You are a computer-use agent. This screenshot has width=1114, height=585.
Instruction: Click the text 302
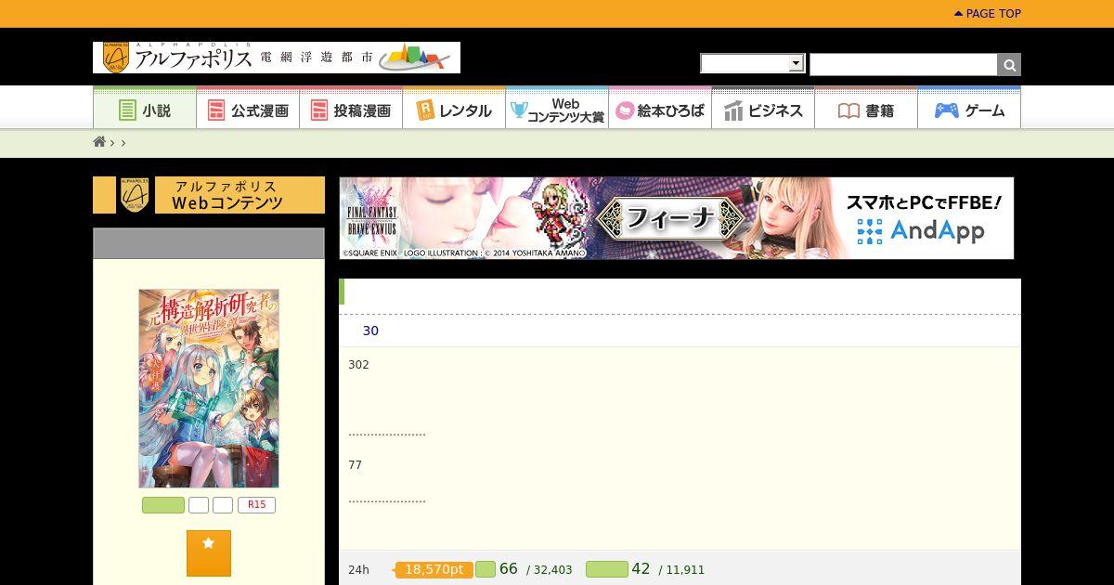point(358,365)
